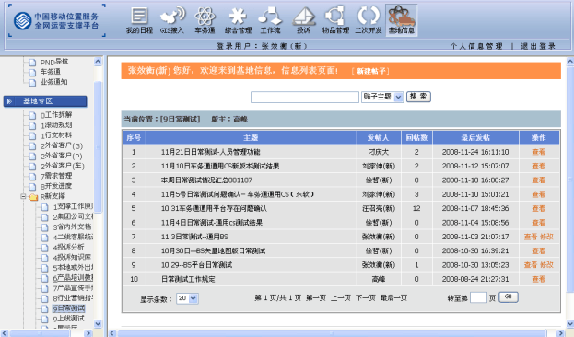Screen dimensions: 574x337
Task: Click sidebar horizontal scroll right arrow
Action: pos(88,333)
